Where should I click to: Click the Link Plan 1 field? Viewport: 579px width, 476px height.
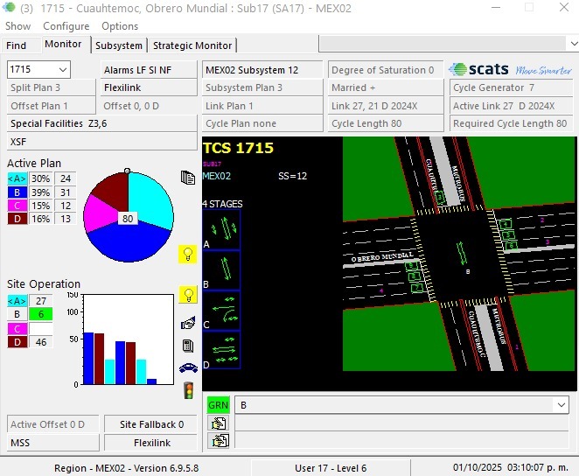[262, 106]
